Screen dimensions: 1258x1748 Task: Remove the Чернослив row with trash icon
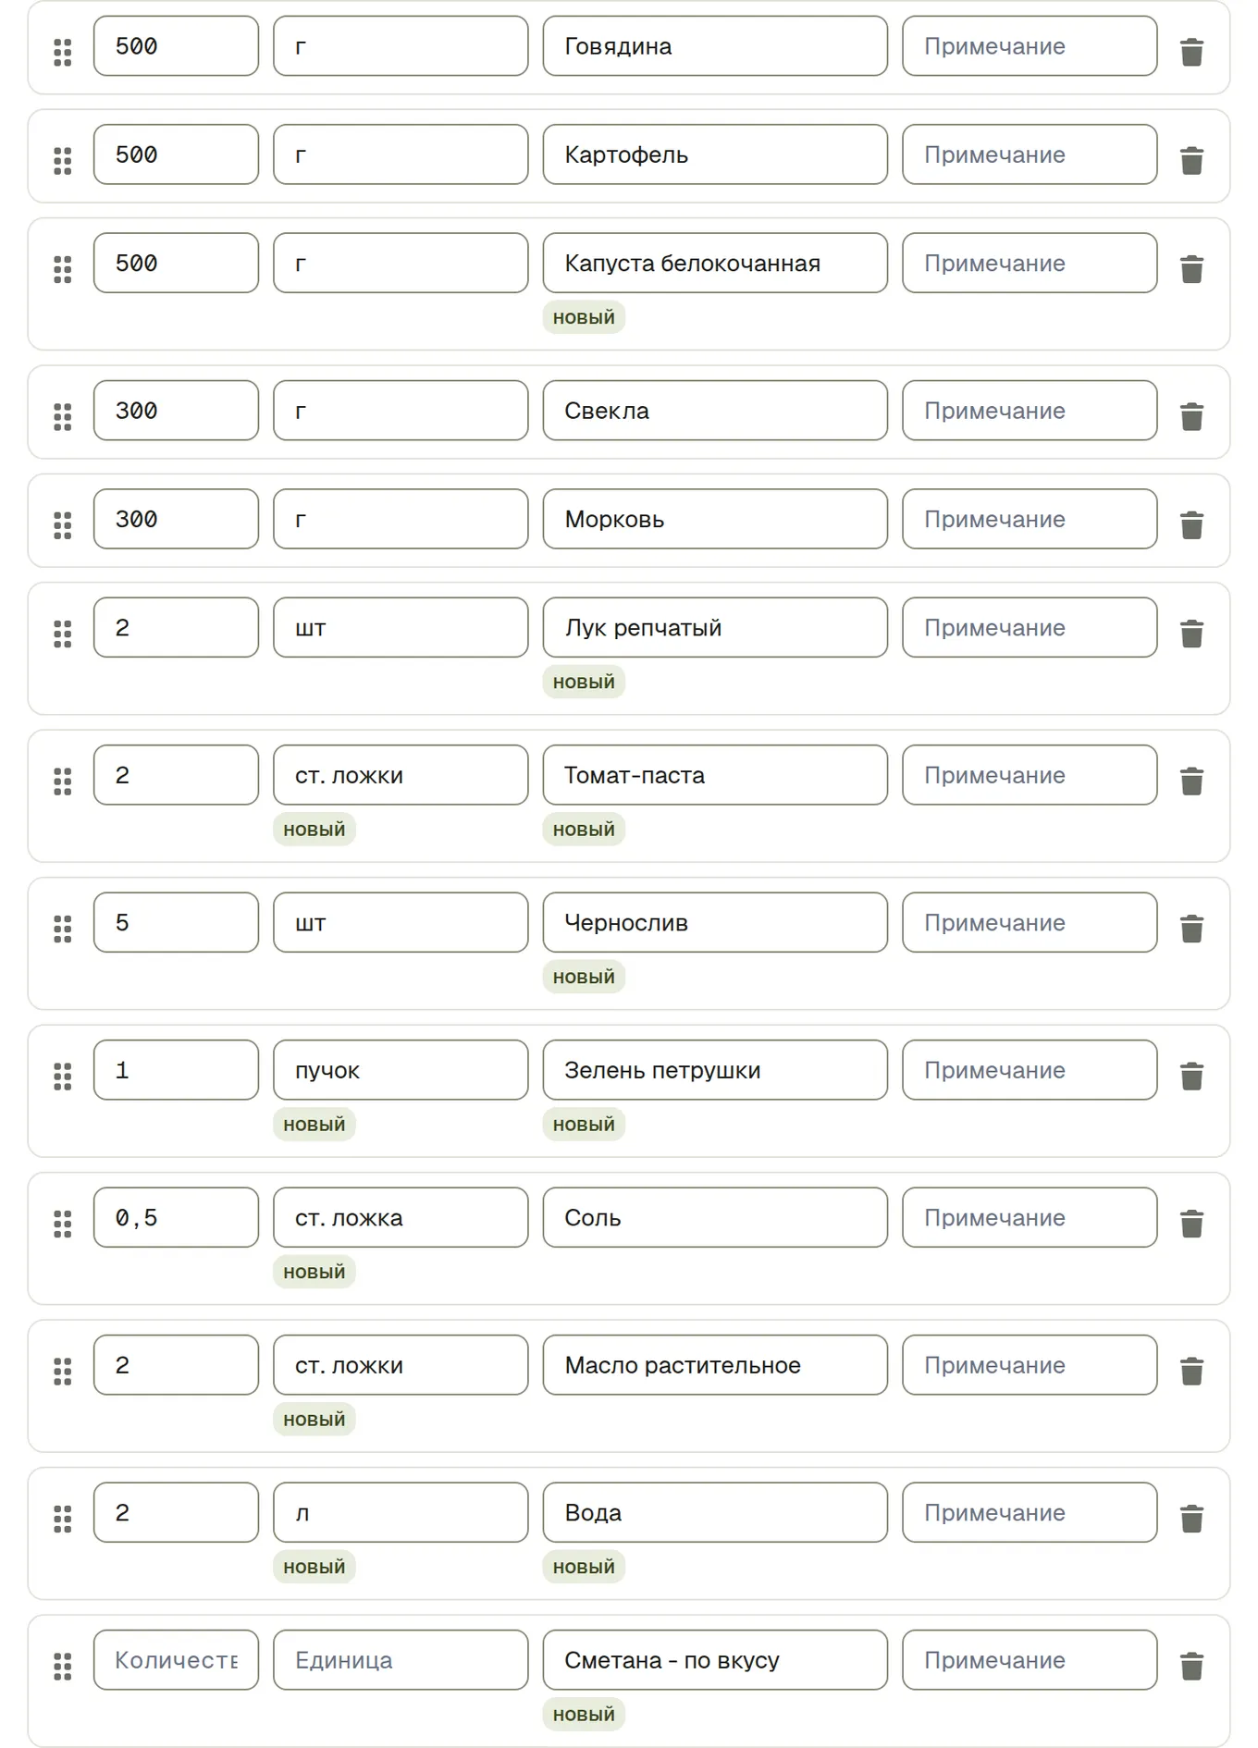1191,928
